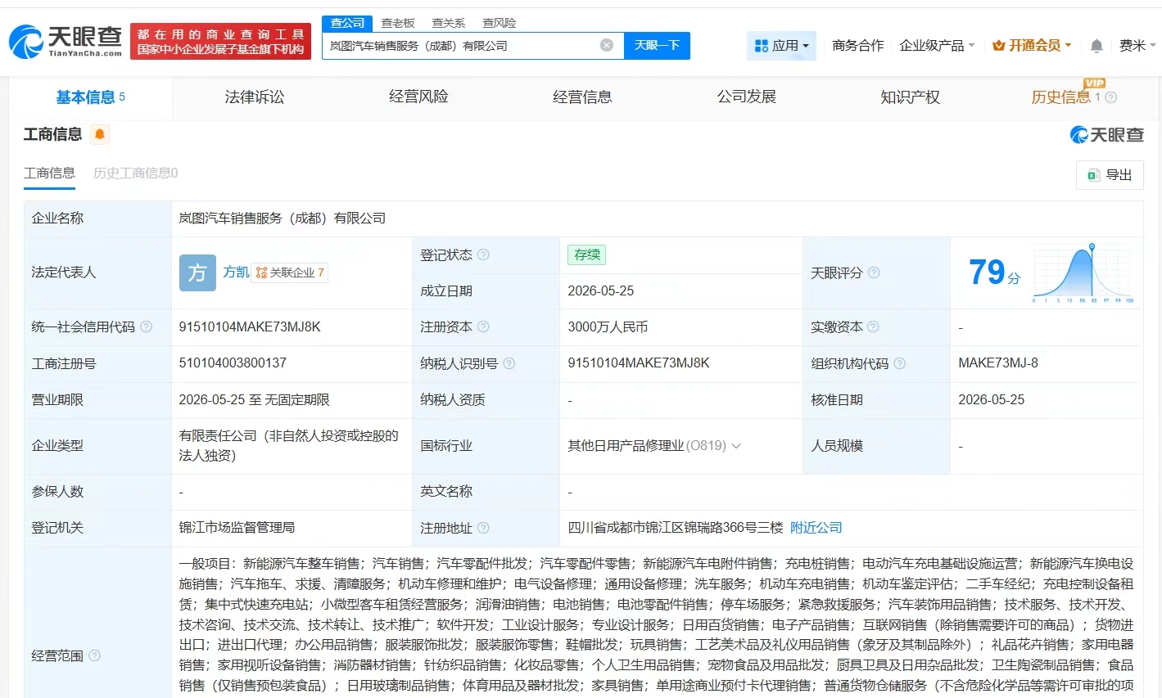
Task: Select 成立日期 value 2026-05-25
Action: click(x=600, y=291)
